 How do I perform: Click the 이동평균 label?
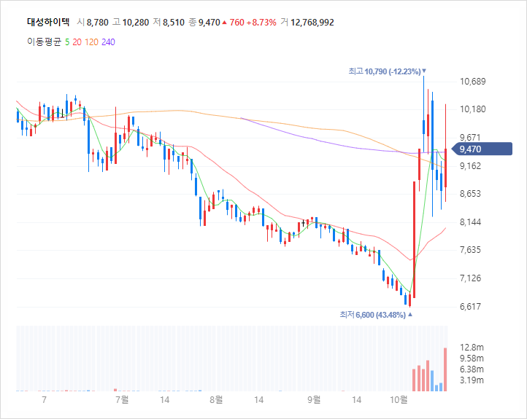click(45, 42)
